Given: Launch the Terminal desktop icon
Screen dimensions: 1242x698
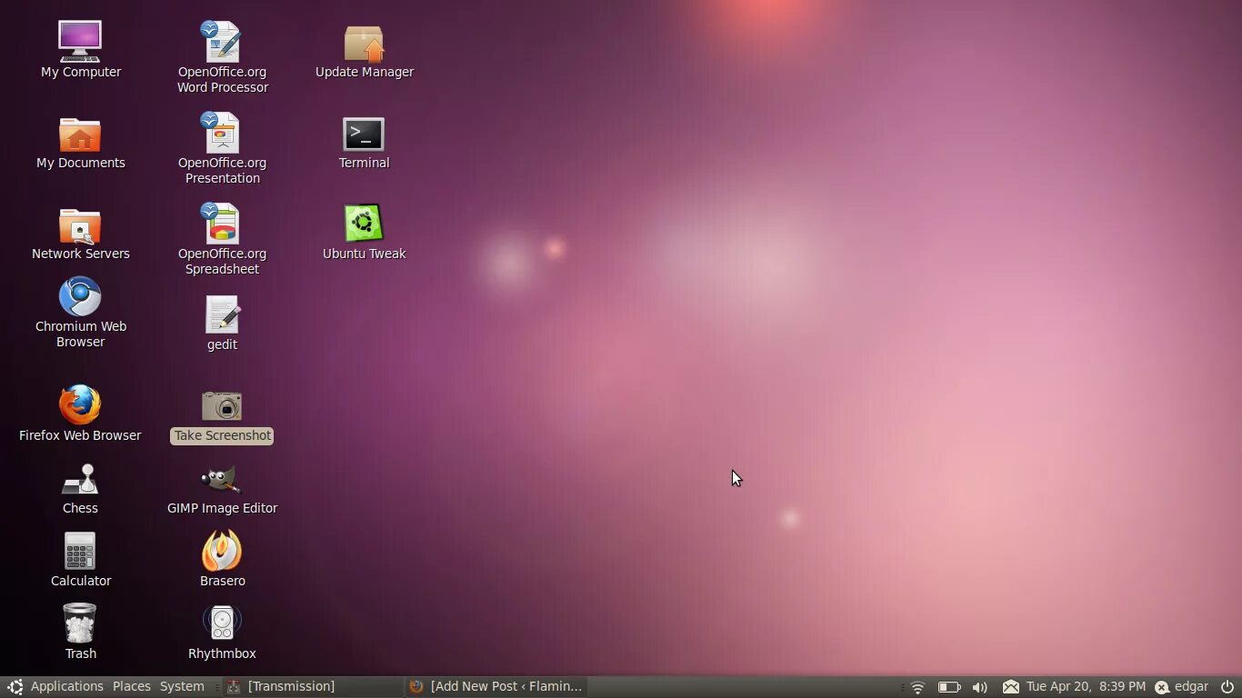Looking at the screenshot, I should [364, 135].
